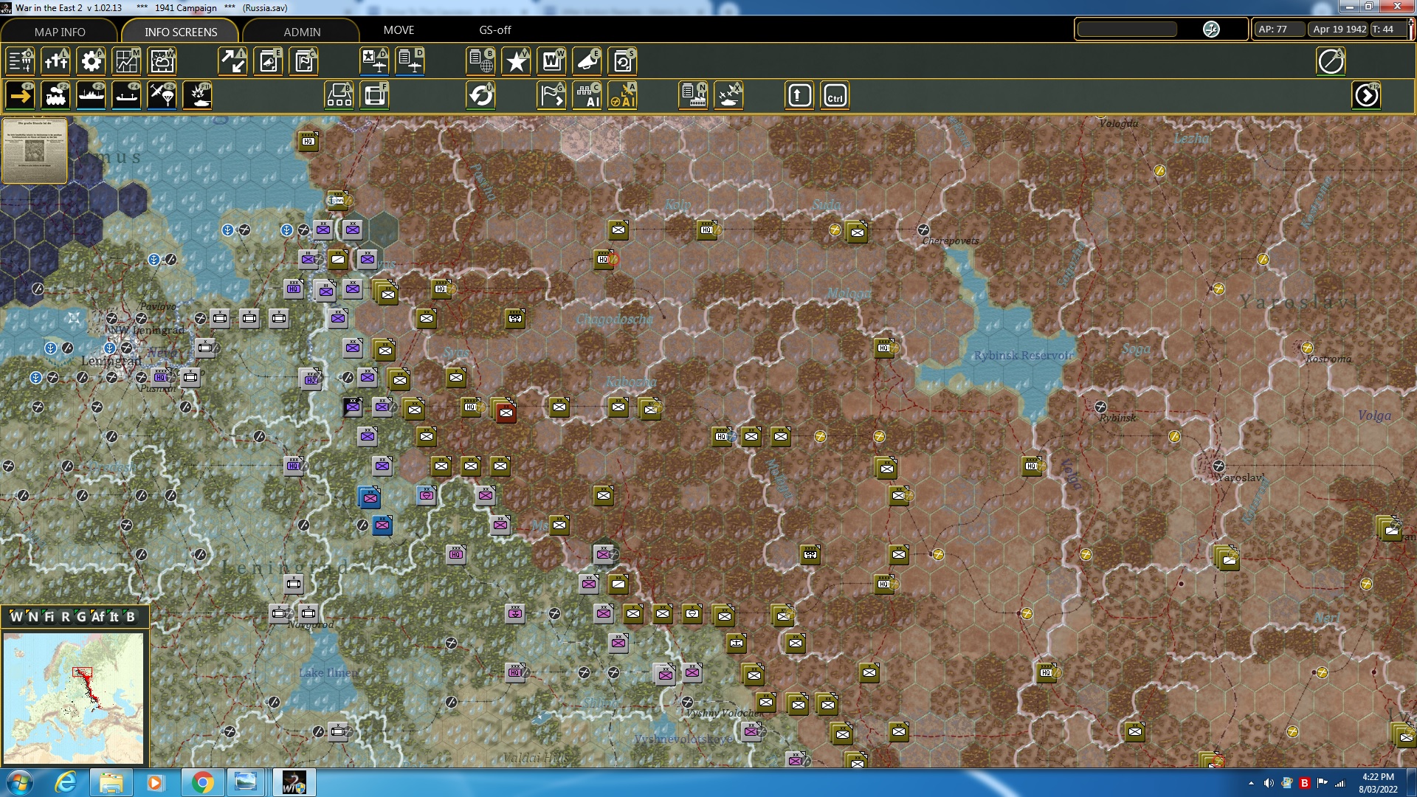The image size is (1417, 797).
Task: Toggle the G nation filter
Action: [x=81, y=617]
